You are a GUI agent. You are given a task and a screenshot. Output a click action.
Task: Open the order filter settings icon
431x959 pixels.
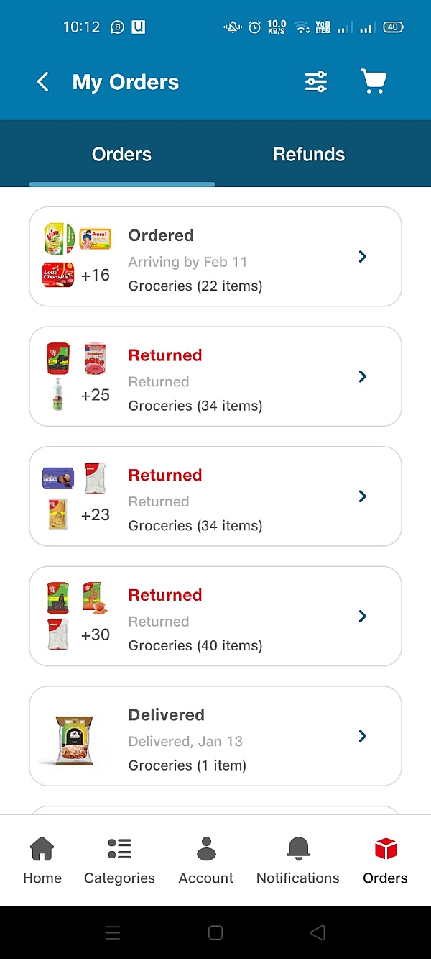(x=316, y=82)
